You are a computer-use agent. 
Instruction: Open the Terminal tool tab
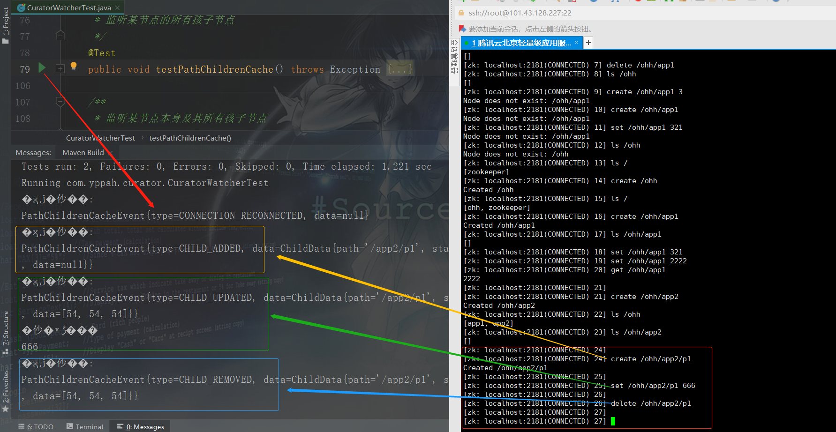(85, 426)
